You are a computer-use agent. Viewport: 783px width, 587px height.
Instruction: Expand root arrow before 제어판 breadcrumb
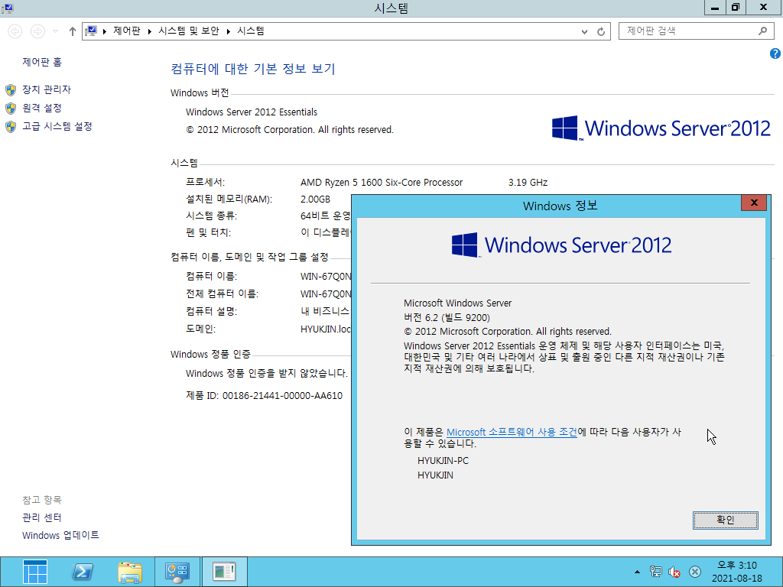(x=104, y=31)
